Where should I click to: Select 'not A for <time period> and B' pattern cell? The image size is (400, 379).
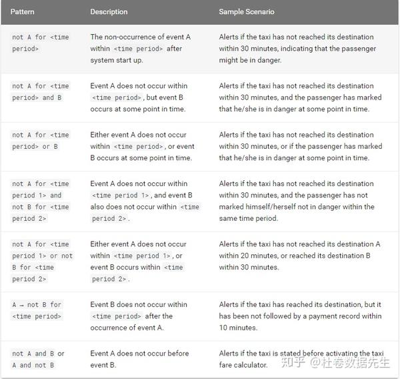40,91
